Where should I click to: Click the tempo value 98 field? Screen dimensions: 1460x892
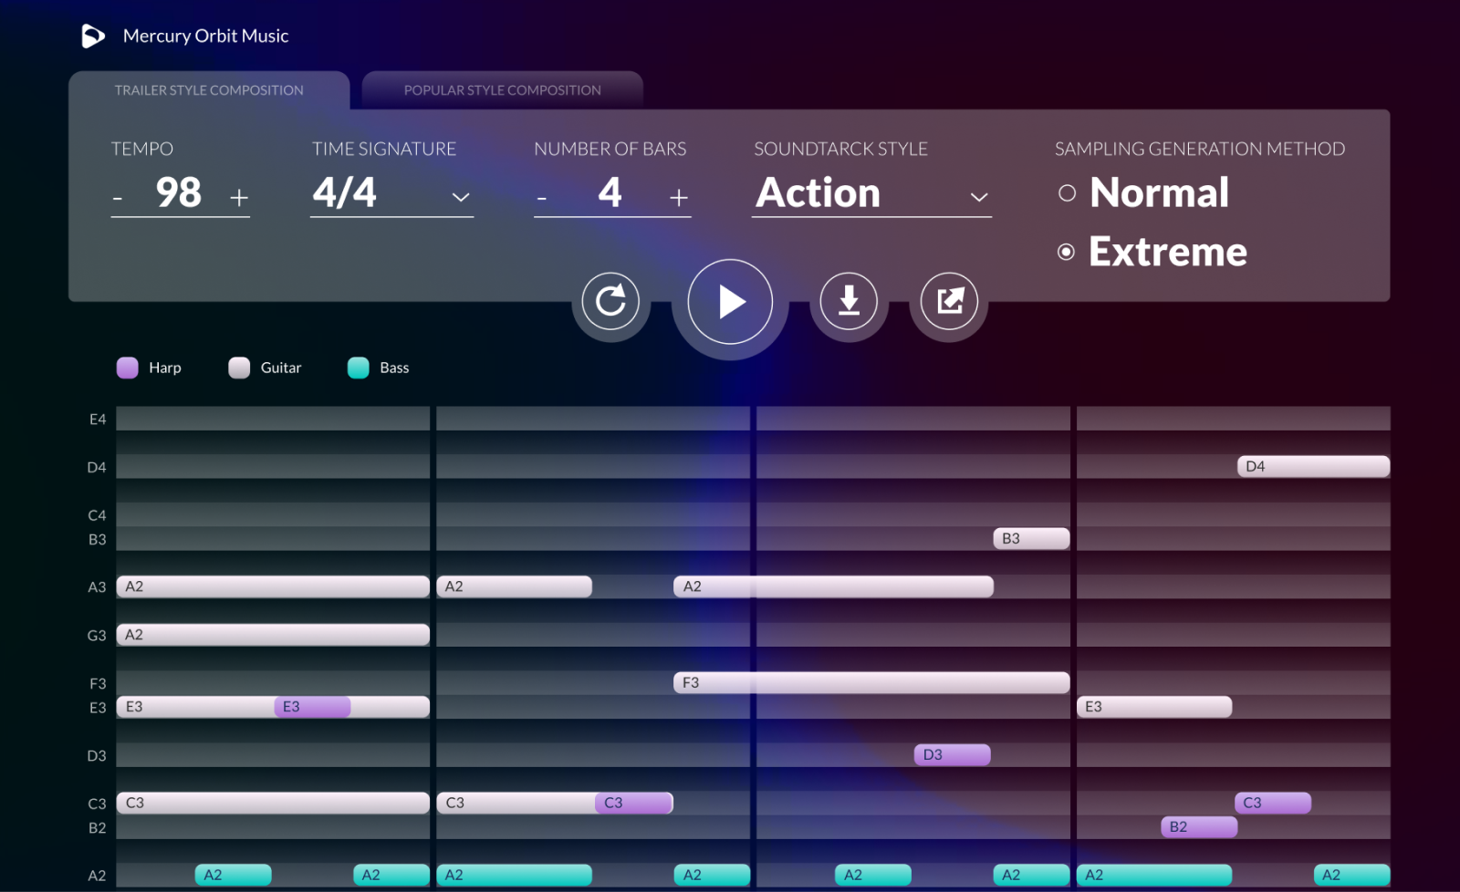(x=179, y=192)
